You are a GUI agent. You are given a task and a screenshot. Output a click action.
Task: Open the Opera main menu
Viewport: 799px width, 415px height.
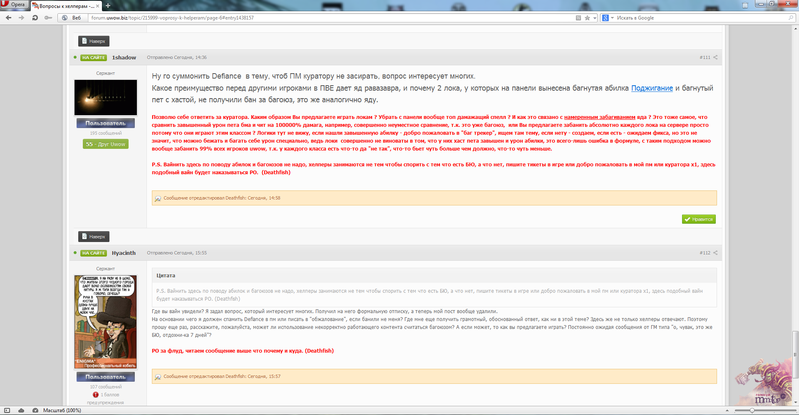[x=14, y=5]
